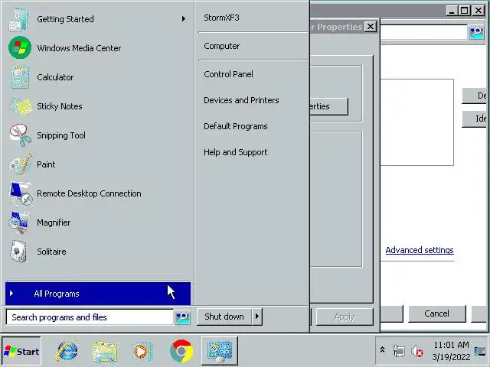This screenshot has height=367, width=490.
Task: Click the Solitaire cards icon
Action: (18, 252)
